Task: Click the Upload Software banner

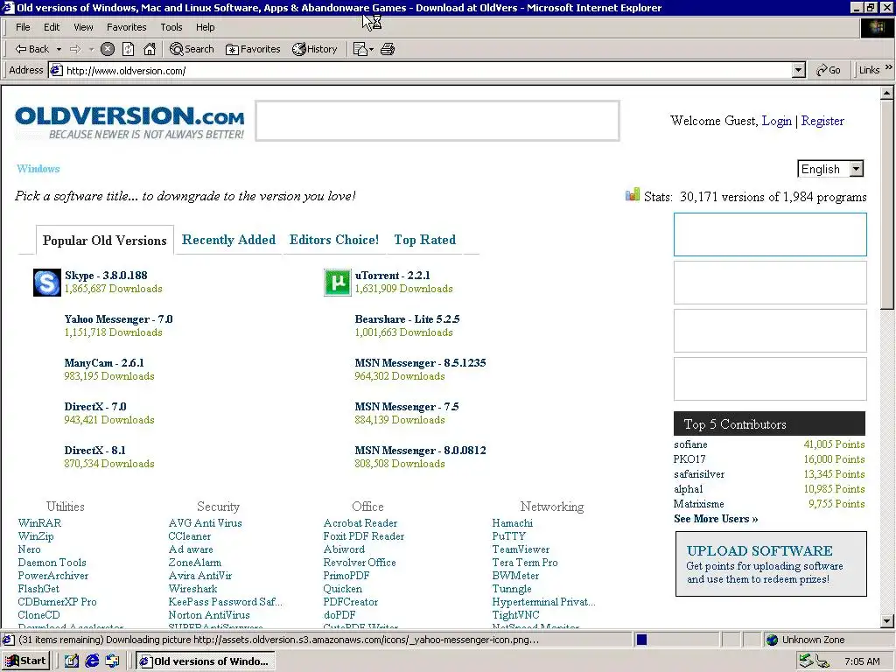Action: [x=771, y=564]
